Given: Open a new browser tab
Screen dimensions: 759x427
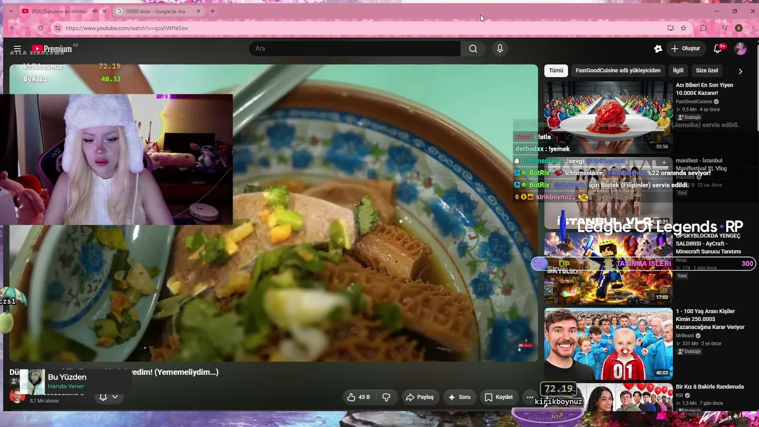Looking at the screenshot, I should (x=212, y=11).
